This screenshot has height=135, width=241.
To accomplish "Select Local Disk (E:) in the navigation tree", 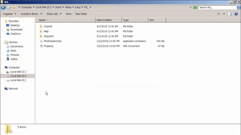I will tap(18, 80).
